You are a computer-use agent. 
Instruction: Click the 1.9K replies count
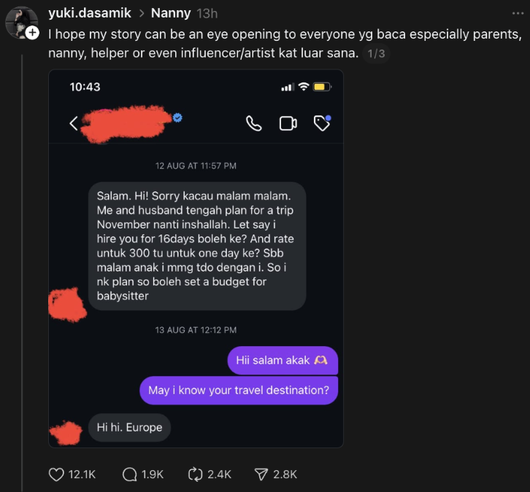[x=152, y=474]
